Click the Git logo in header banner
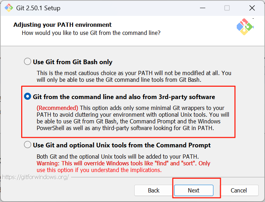 pos(245,27)
